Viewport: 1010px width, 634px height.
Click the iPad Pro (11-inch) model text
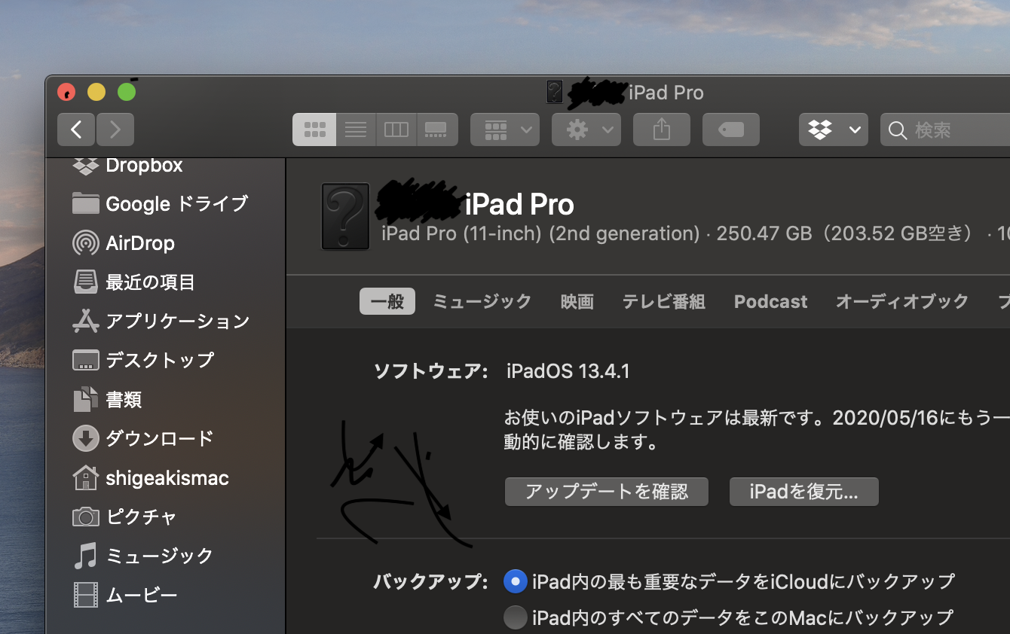[541, 233]
